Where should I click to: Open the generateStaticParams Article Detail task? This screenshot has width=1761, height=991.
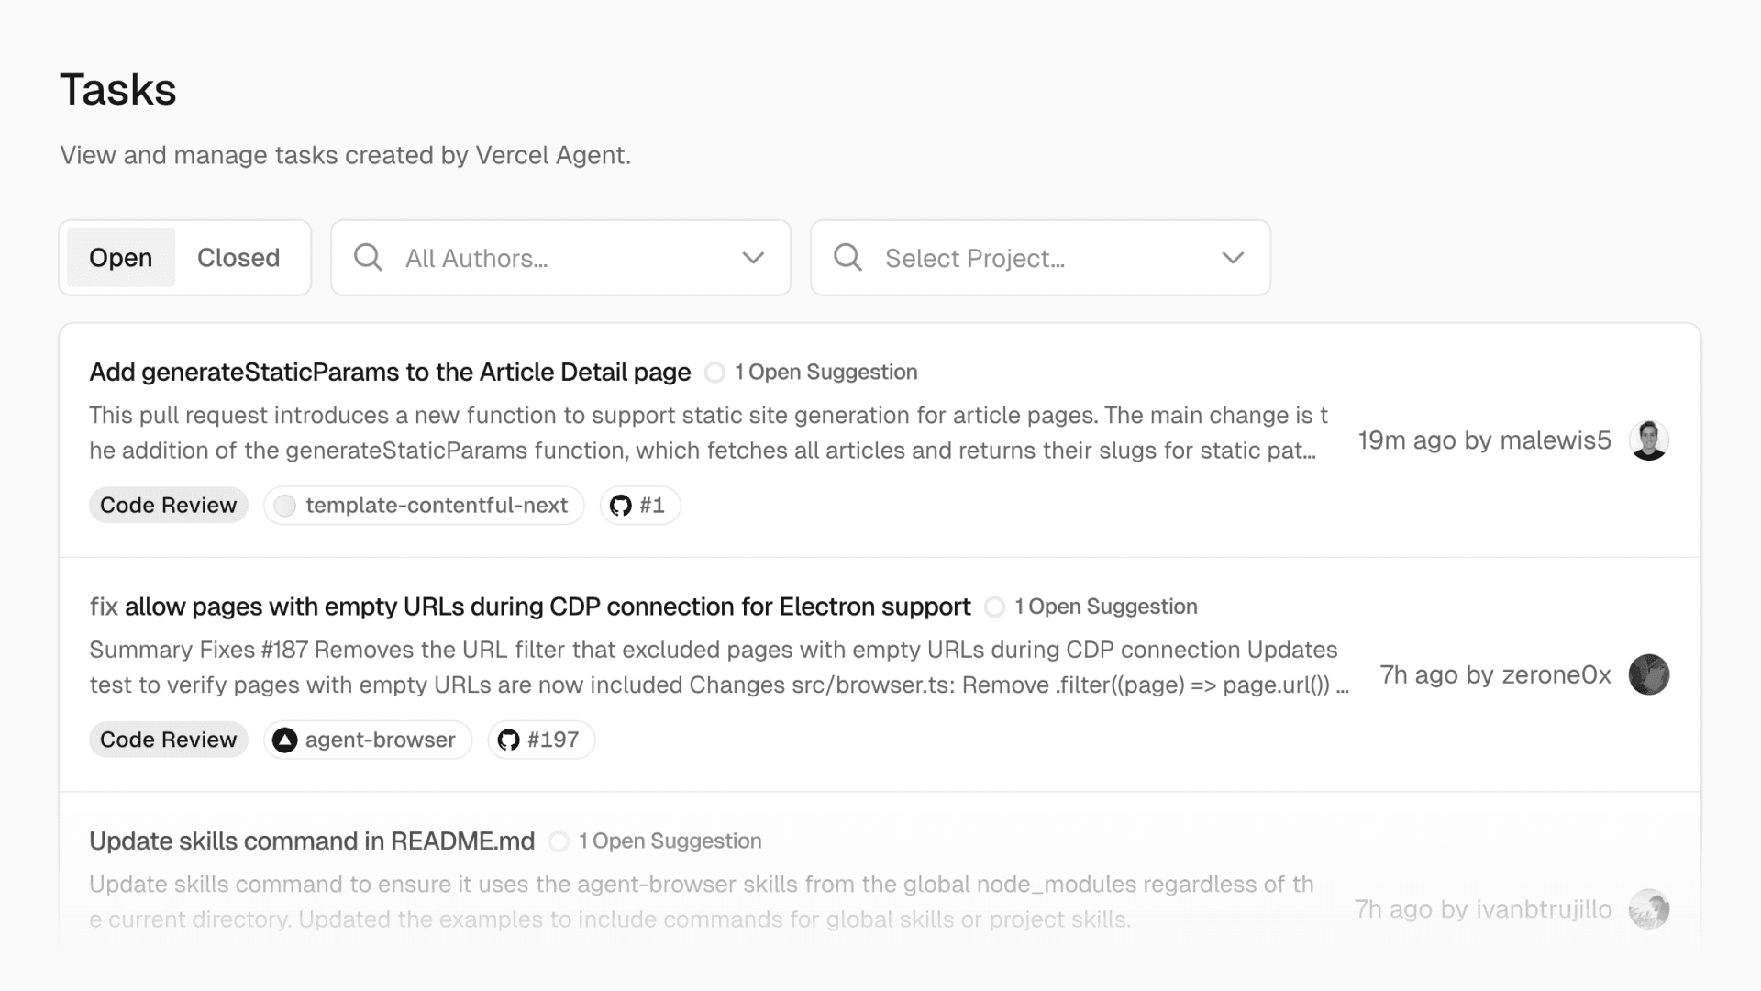click(389, 373)
